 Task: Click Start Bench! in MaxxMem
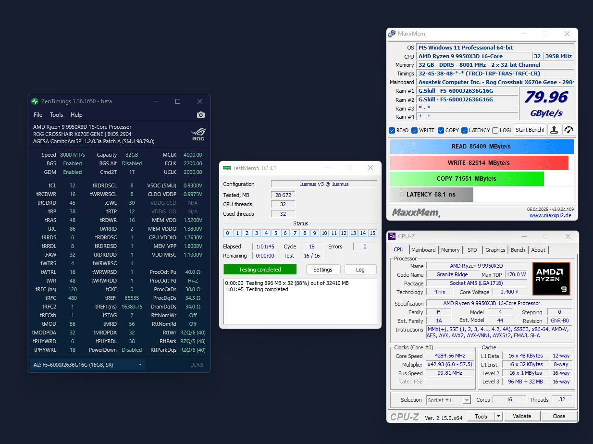530,130
